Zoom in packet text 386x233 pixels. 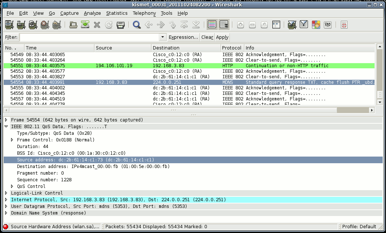(241, 25)
